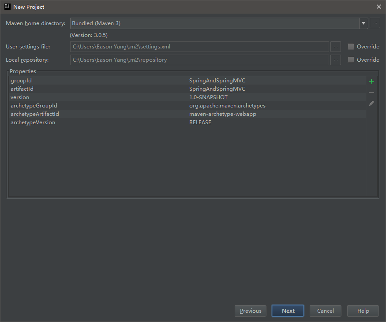Click the SpringAndSpringMVC artifactId value
The image size is (386, 322).
217,89
